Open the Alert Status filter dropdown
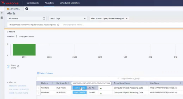Viewport: 183px width, 99px height. pos(109,18)
